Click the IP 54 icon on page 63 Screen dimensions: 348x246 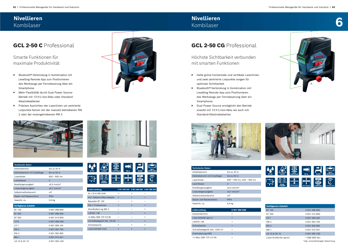point(270,171)
